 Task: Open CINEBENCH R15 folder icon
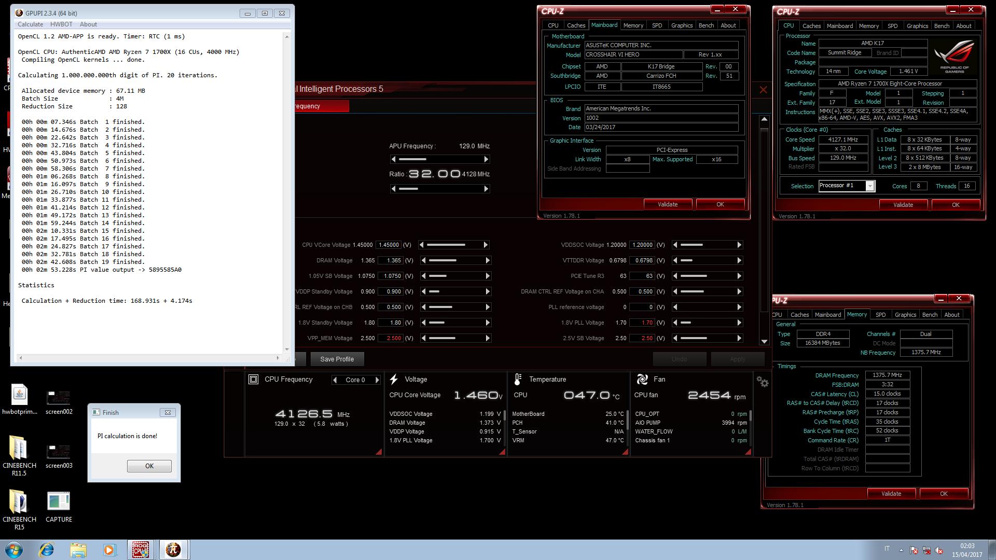19,510
